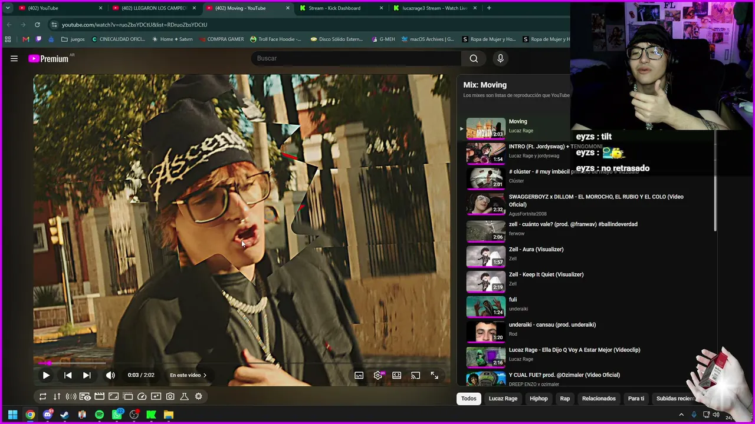Take a screenshot with the camera icon
Screen dimensions: 755x424
point(170,396)
